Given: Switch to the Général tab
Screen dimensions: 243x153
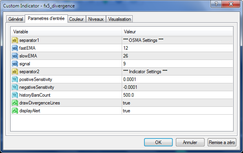Looking at the screenshot, I should tap(16, 19).
